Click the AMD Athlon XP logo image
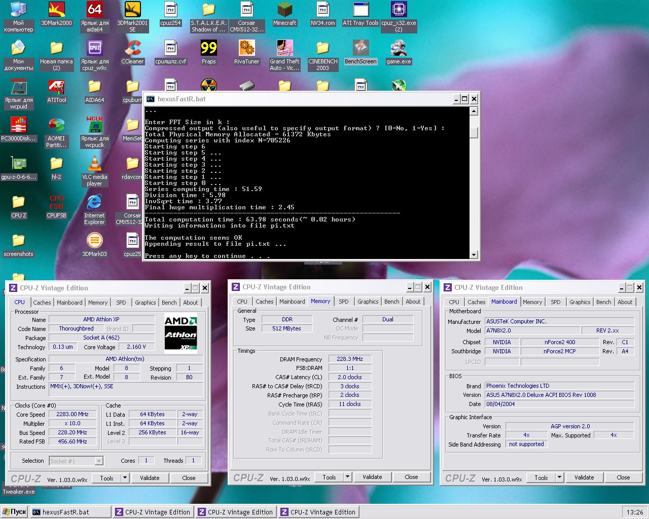Viewport: 649px width, 519px height. (181, 332)
